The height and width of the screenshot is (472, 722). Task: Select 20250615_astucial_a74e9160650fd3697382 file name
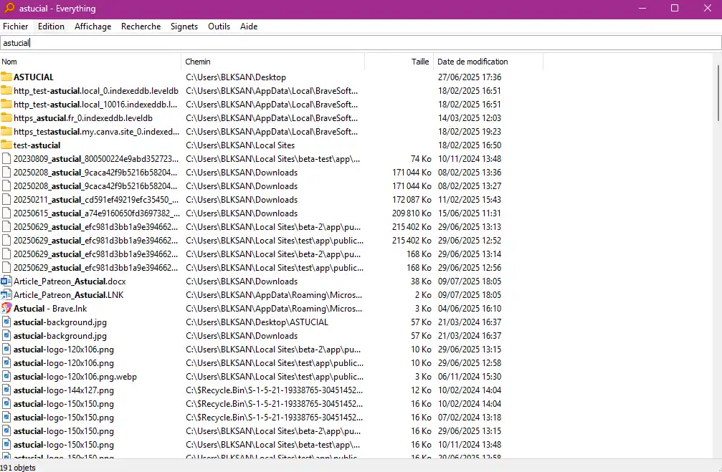click(96, 213)
